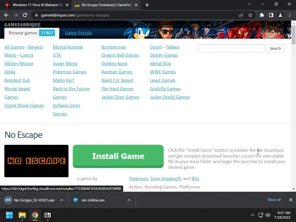Open the Sony Imagesoft link
Image resolution: width=296 pixels, height=222 pixels.
click(x=166, y=179)
